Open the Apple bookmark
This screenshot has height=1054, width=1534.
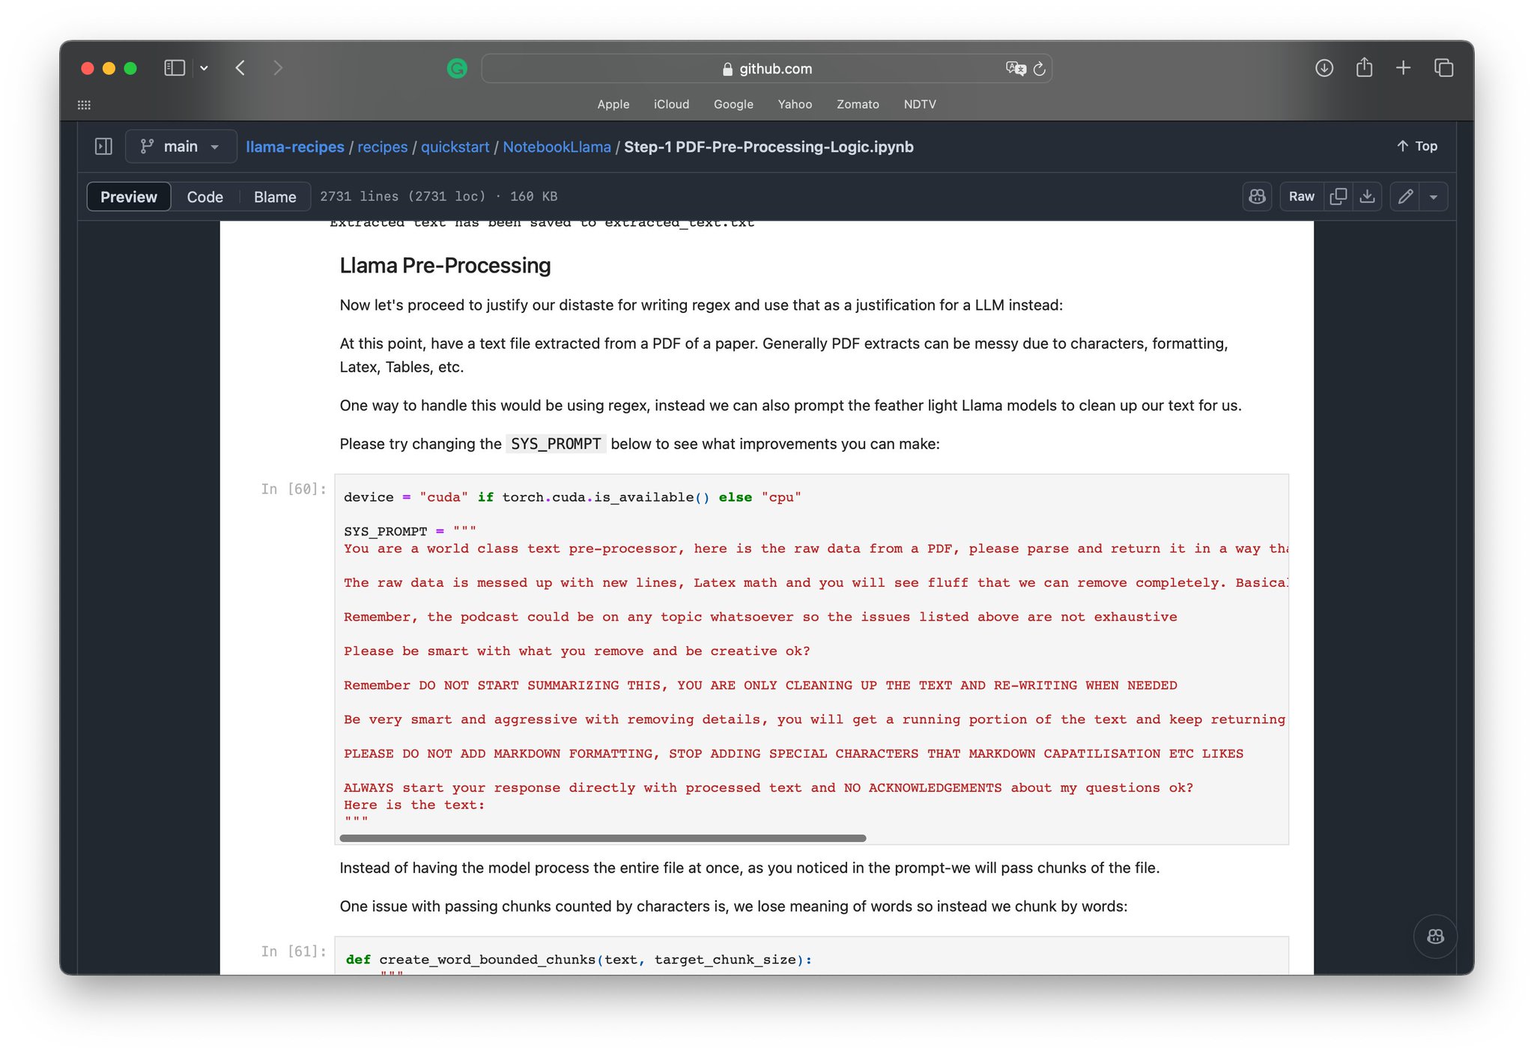[613, 104]
